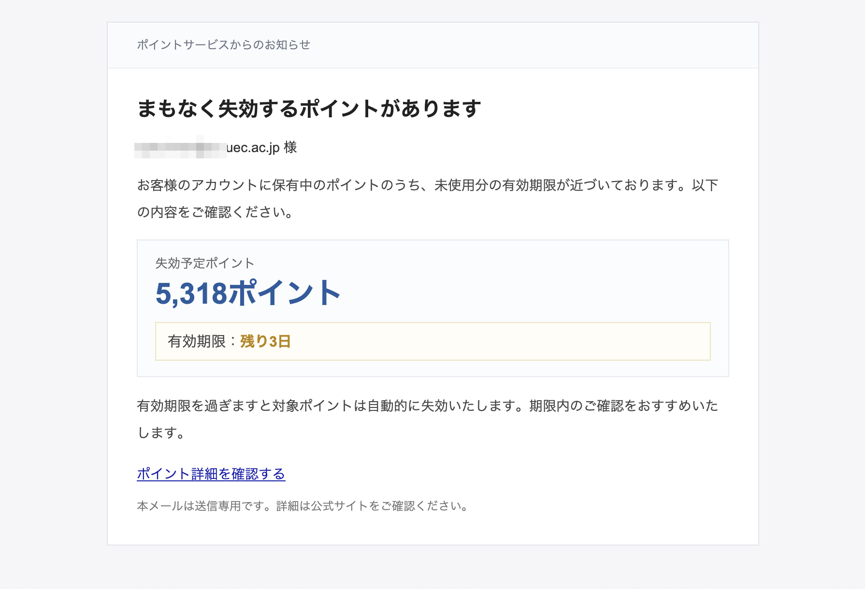
Task: Click the 有効期限 label in the yellow box
Action: coord(197,341)
